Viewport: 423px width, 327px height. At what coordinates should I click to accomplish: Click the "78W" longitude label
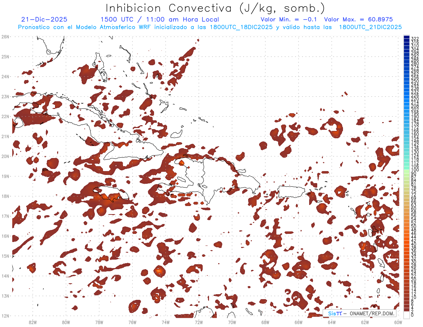(x=99, y=322)
